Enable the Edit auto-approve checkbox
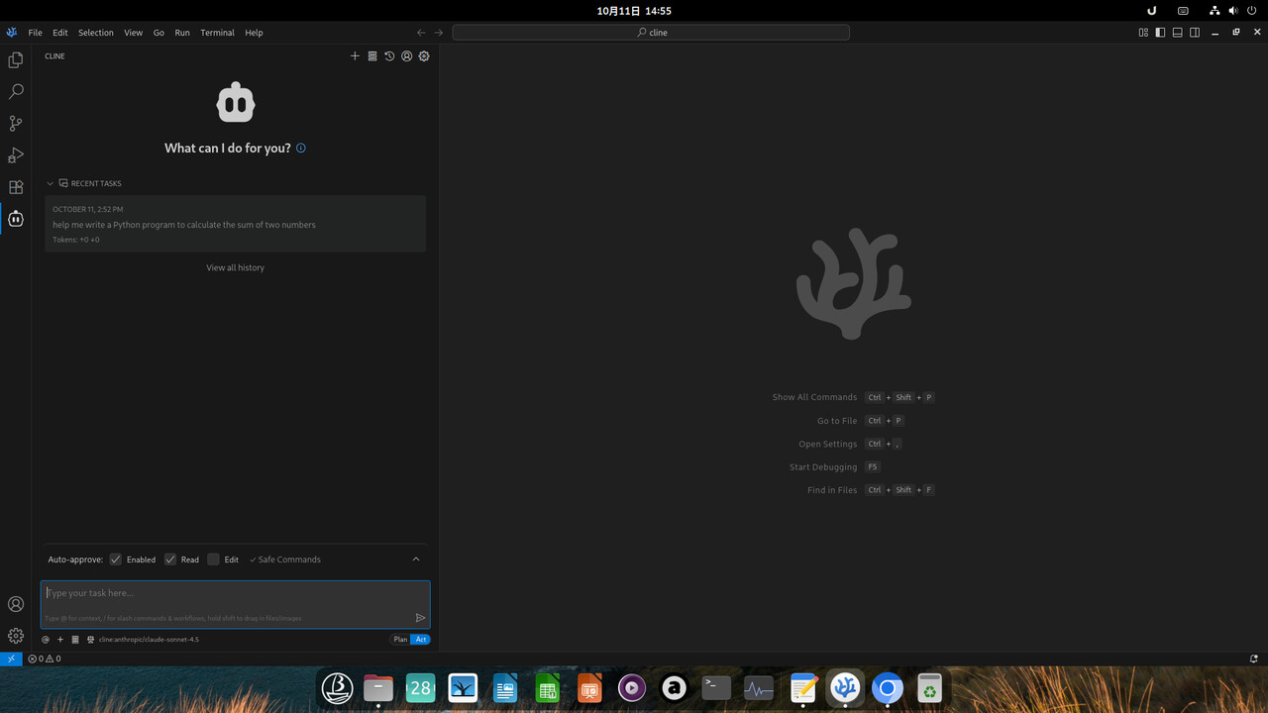1268x713 pixels. [213, 560]
